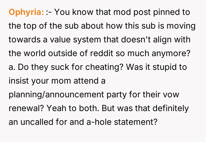Click the word 'moving' on second line
The image size is (206, 142).
click(x=181, y=26)
